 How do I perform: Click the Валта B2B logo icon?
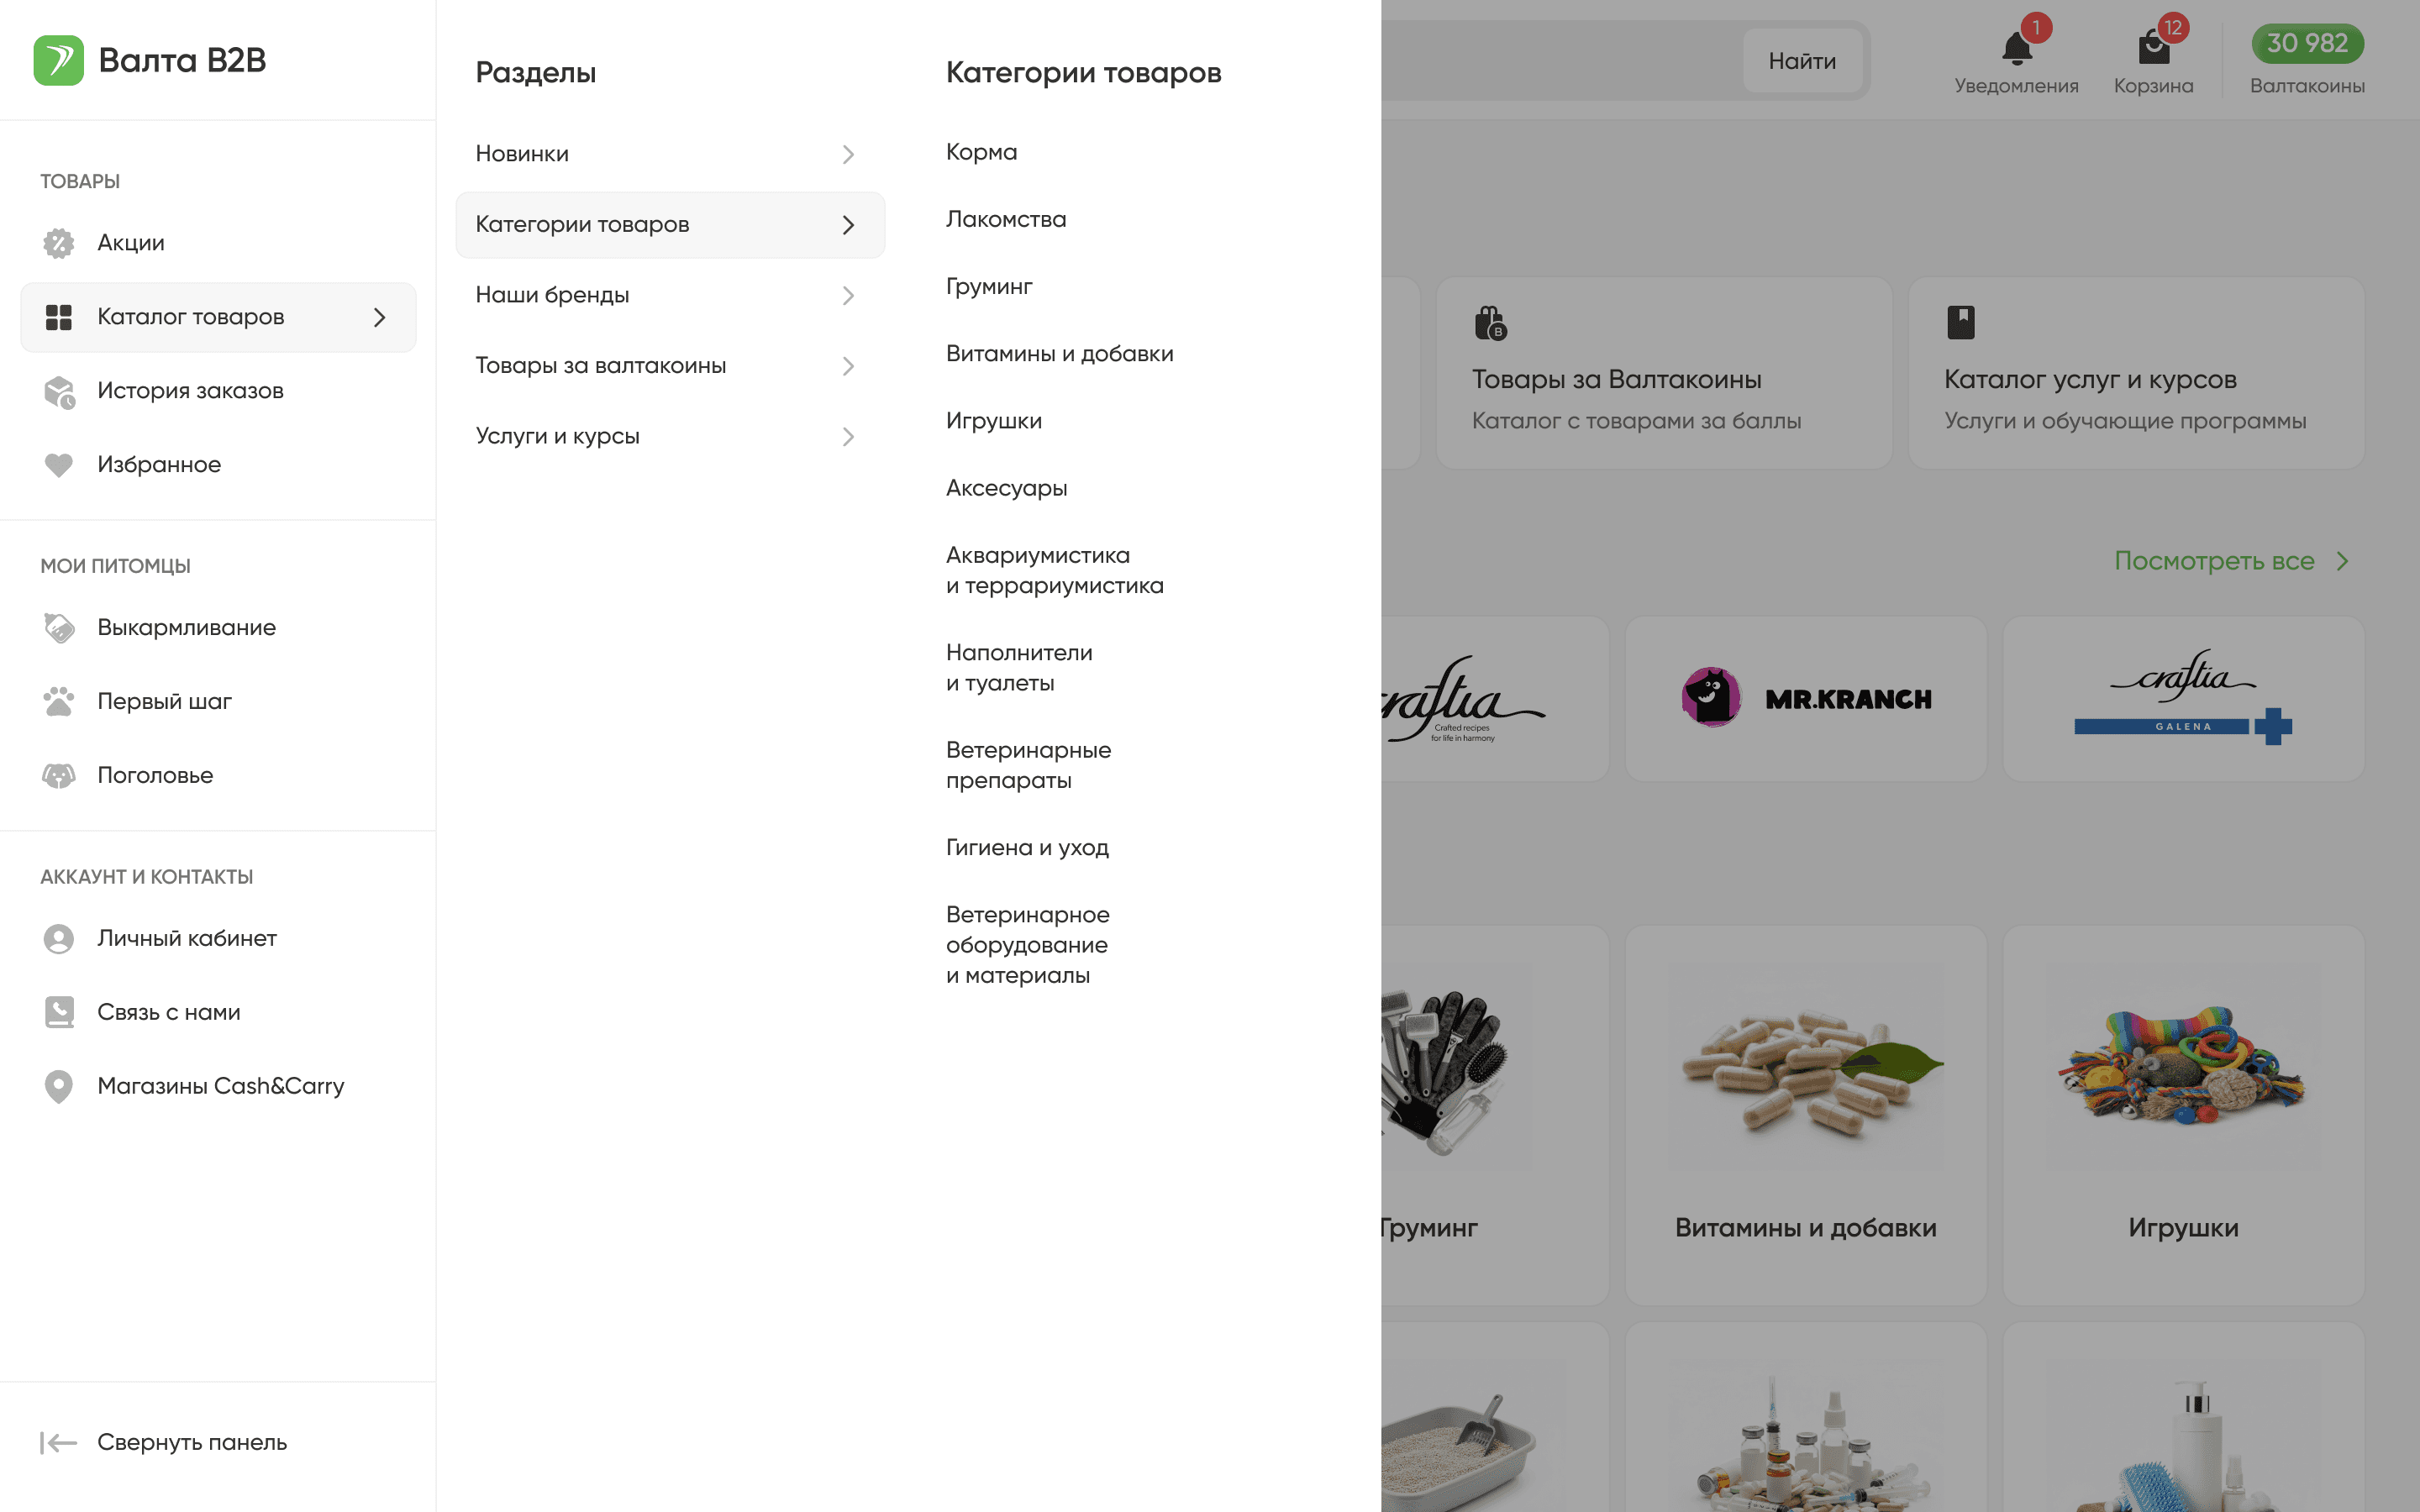pyautogui.click(x=58, y=60)
